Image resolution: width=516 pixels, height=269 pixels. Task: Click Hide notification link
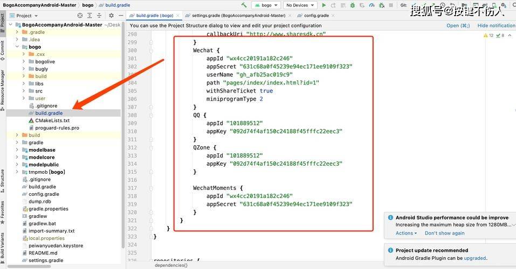point(496,25)
